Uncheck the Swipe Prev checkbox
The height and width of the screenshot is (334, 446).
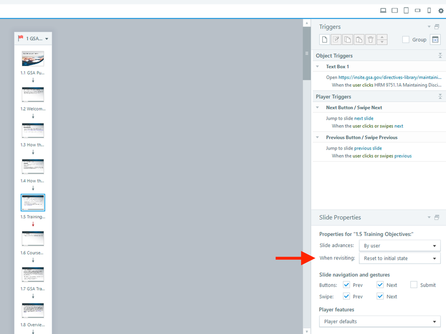346,296
